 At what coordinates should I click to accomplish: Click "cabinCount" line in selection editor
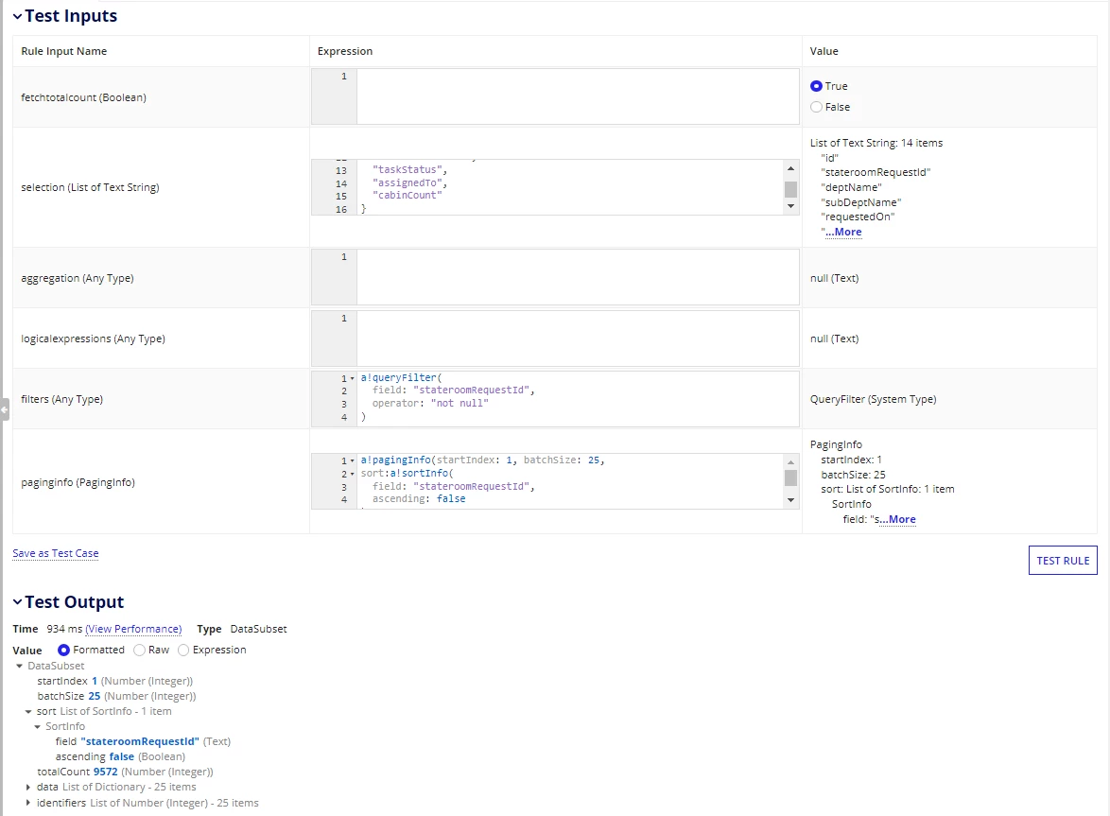coord(408,196)
